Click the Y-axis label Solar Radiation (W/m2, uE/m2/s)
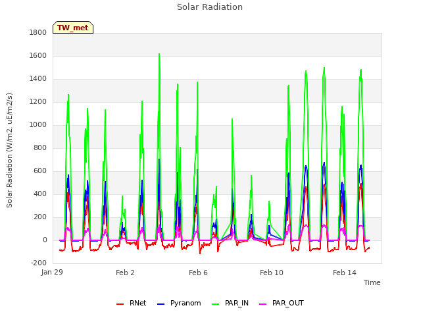The height and width of the screenshot is (316, 421). pos(9,150)
